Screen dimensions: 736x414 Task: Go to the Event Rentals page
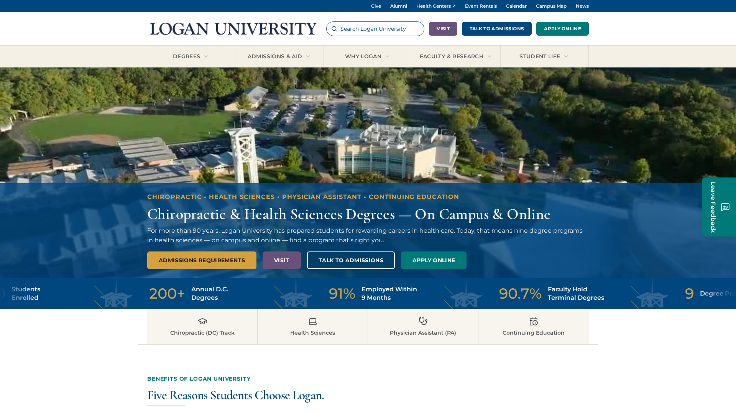[x=481, y=6]
